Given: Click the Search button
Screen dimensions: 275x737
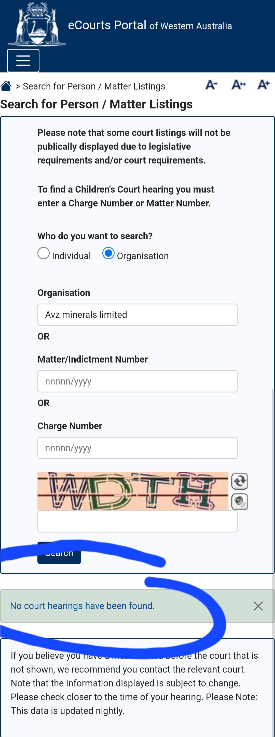Looking at the screenshot, I should (x=59, y=553).
